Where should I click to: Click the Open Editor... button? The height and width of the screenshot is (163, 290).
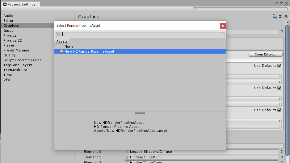[265, 55]
